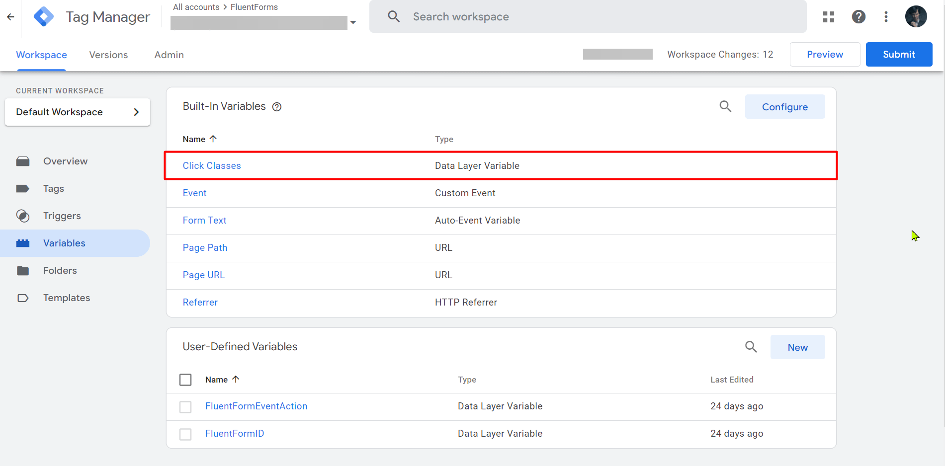Open the FluentFormID variable

coord(235,433)
